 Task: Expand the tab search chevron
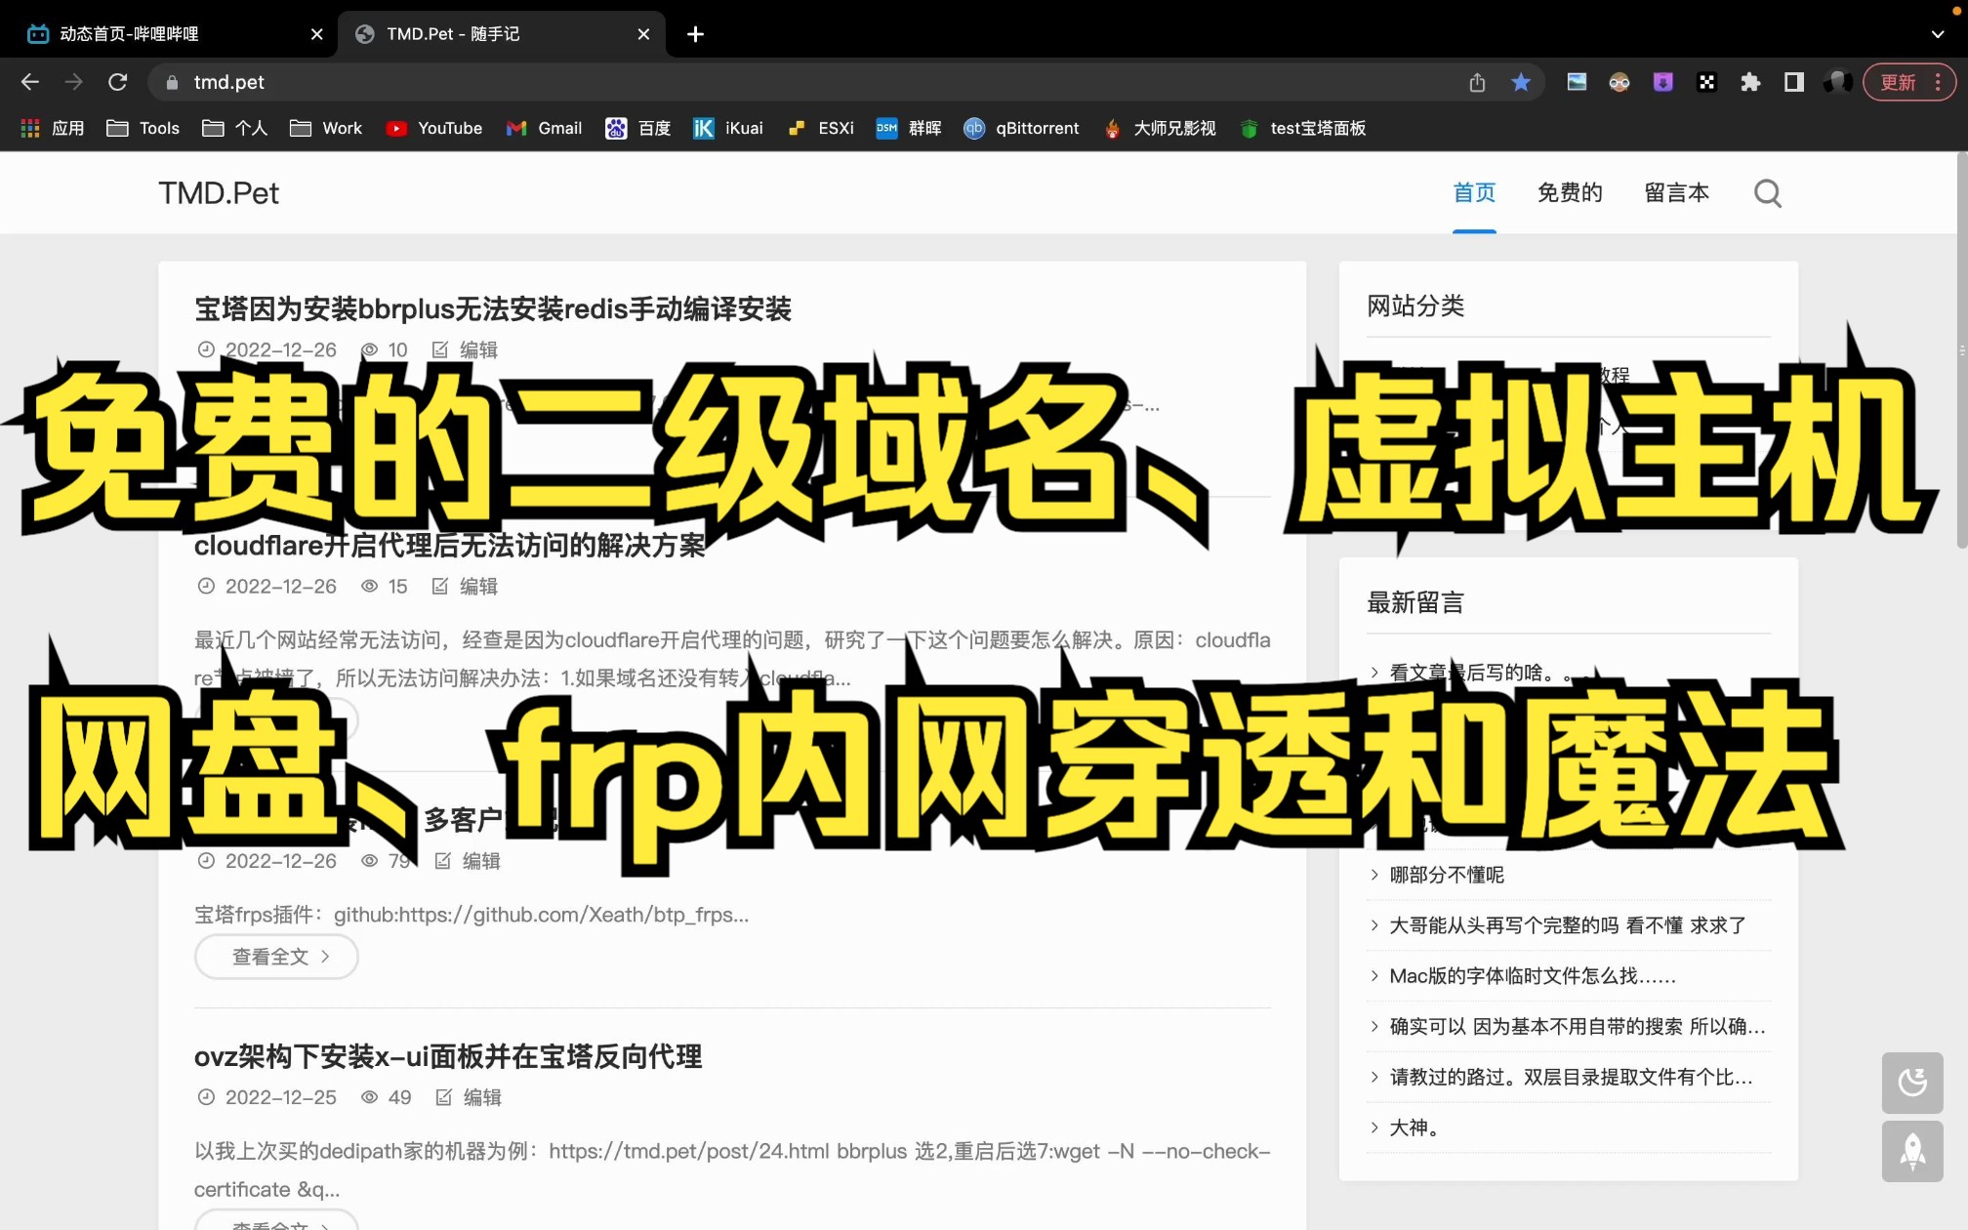[x=1938, y=34]
